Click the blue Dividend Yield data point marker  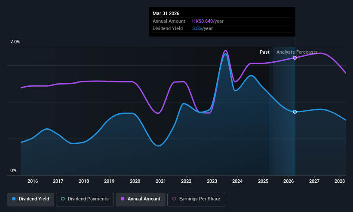(x=295, y=112)
